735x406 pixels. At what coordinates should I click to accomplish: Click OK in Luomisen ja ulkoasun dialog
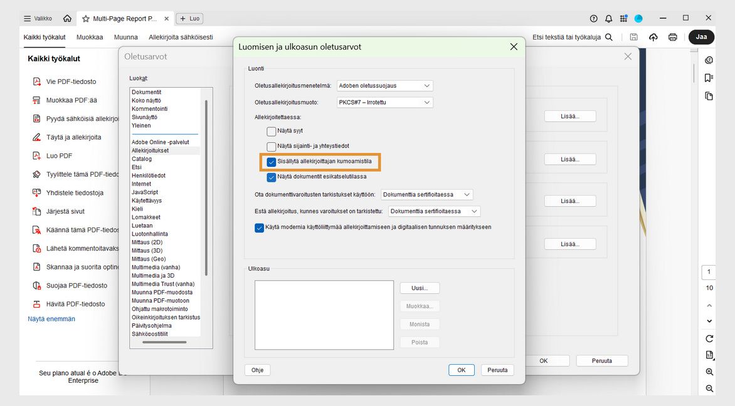(461, 370)
